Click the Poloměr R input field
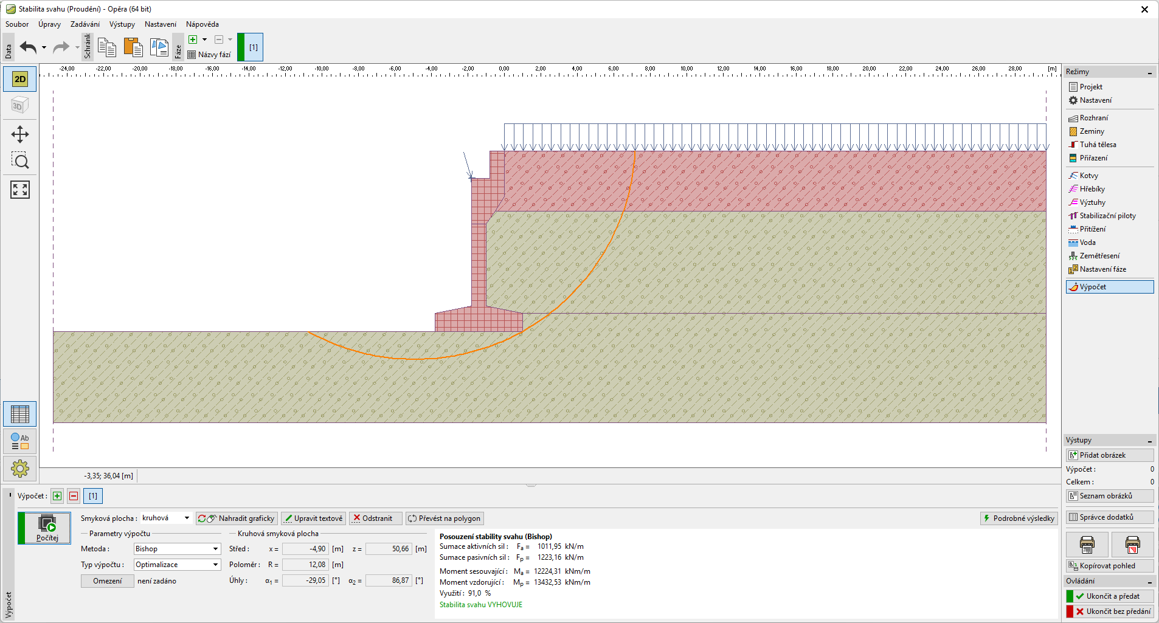Image resolution: width=1159 pixels, height=623 pixels. [x=305, y=565]
